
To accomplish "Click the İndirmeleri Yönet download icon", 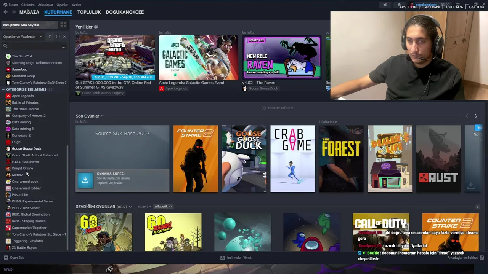I will tap(223, 258).
